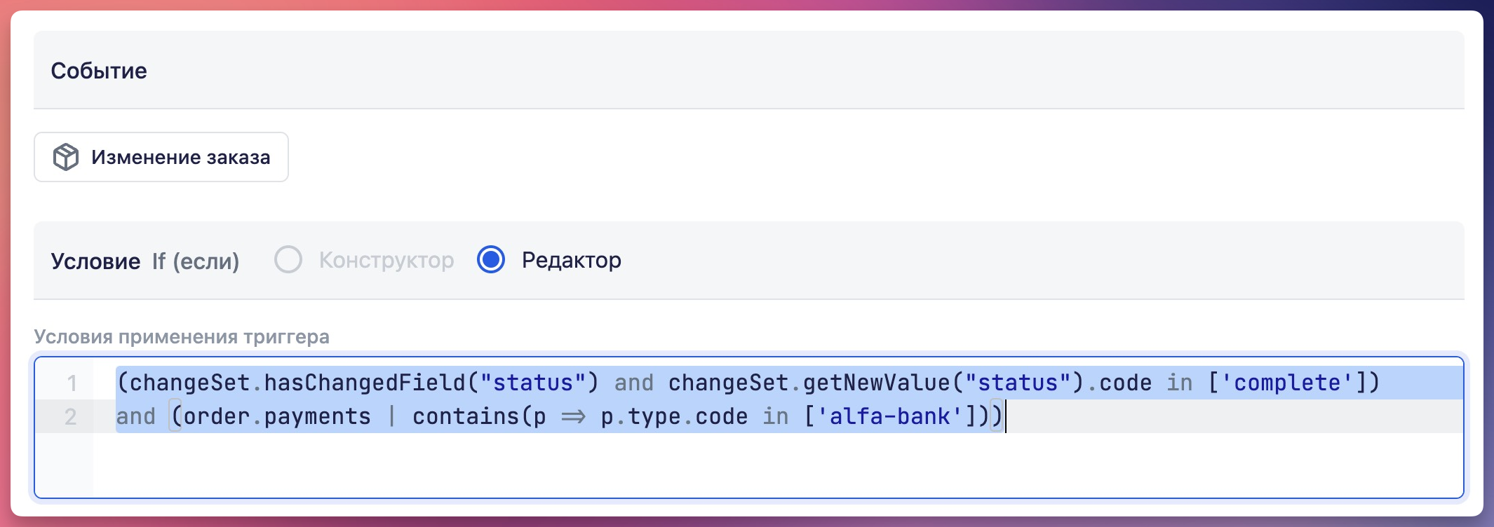The image size is (1494, 527).
Task: Click line number 1 in editor gutter
Action: 72,383
